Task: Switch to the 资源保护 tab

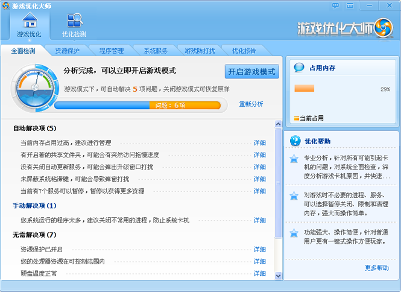Action: pyautogui.click(x=67, y=51)
